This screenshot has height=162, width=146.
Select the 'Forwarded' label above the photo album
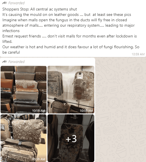pyautogui.click(x=16, y=62)
